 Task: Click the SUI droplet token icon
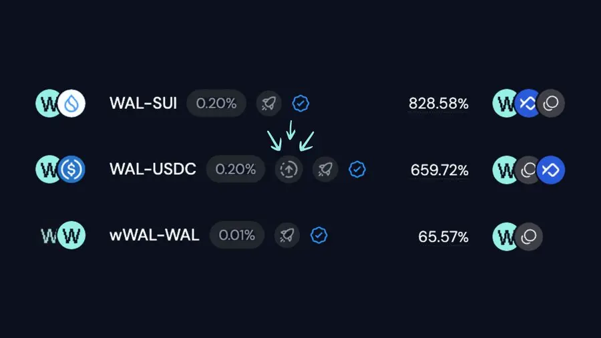71,103
